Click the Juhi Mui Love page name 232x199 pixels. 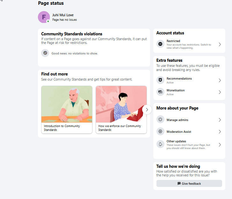tap(63, 15)
